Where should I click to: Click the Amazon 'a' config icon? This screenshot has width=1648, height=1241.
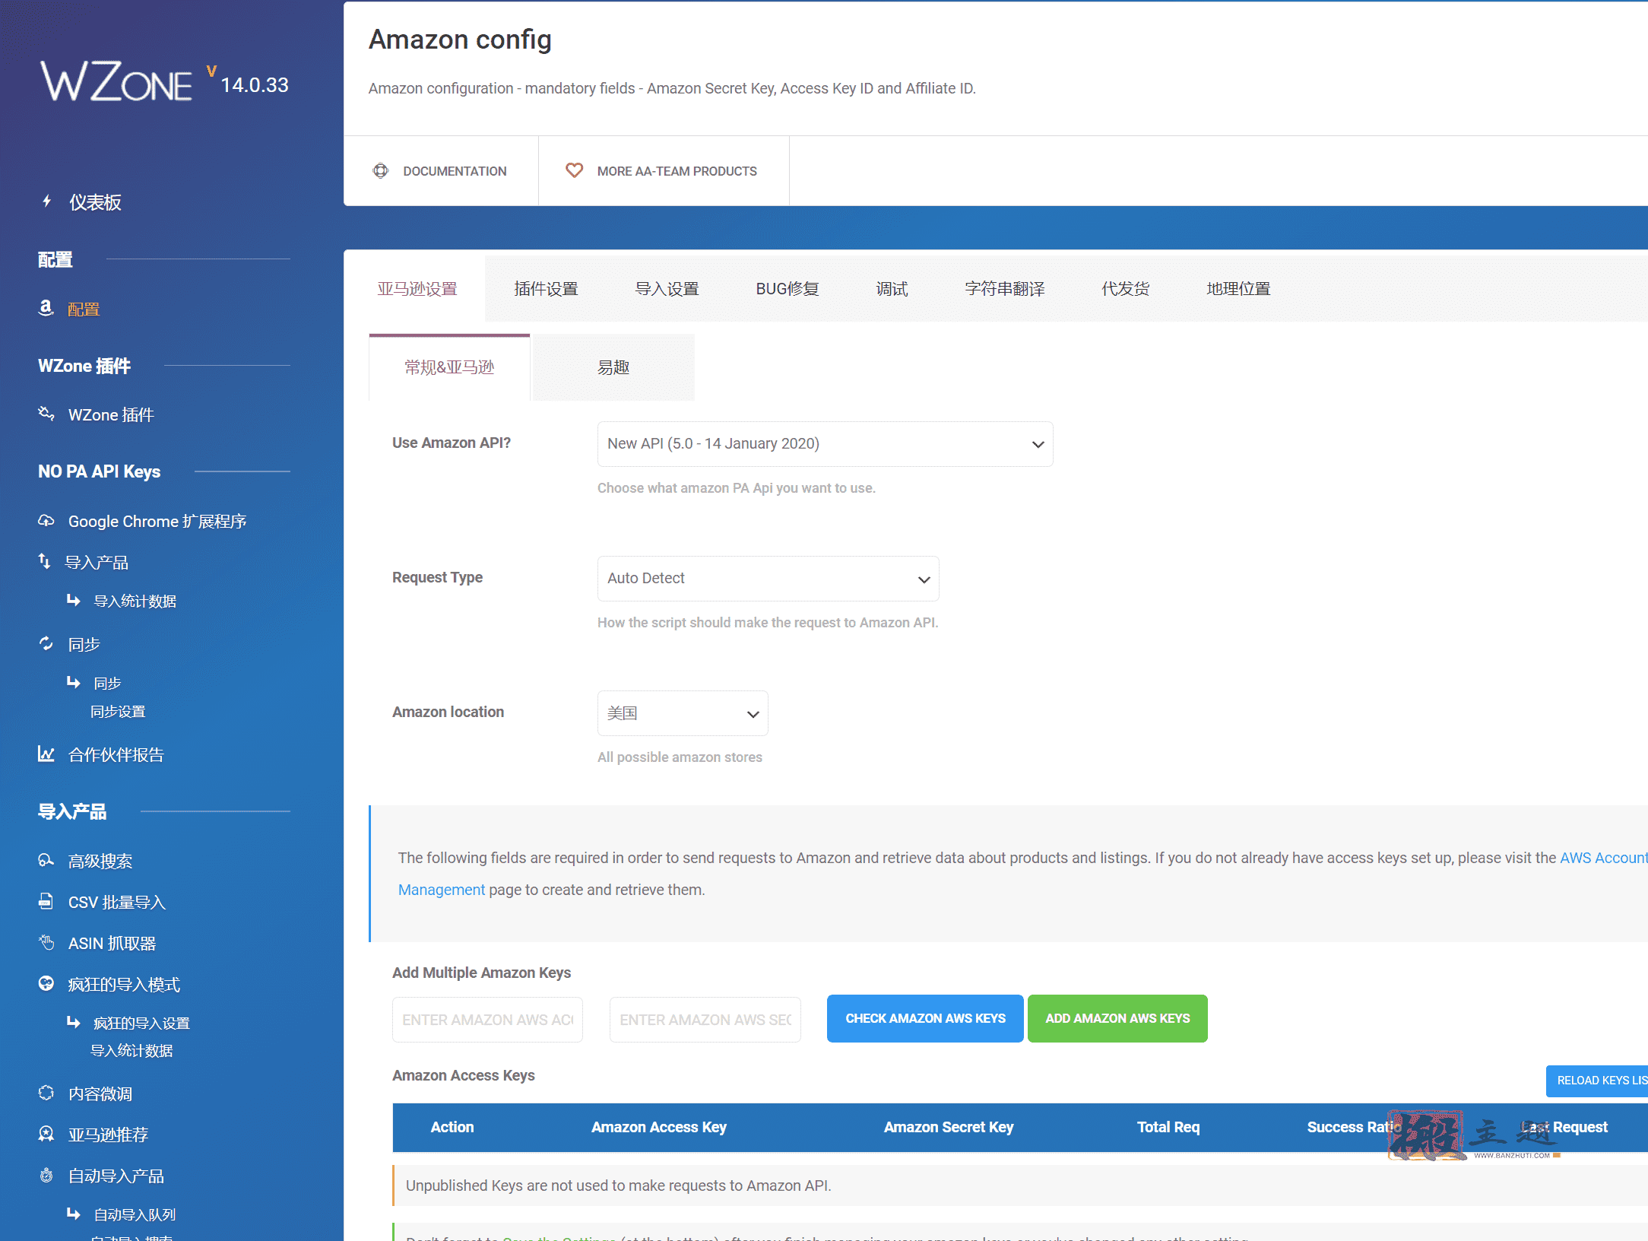pos(46,308)
